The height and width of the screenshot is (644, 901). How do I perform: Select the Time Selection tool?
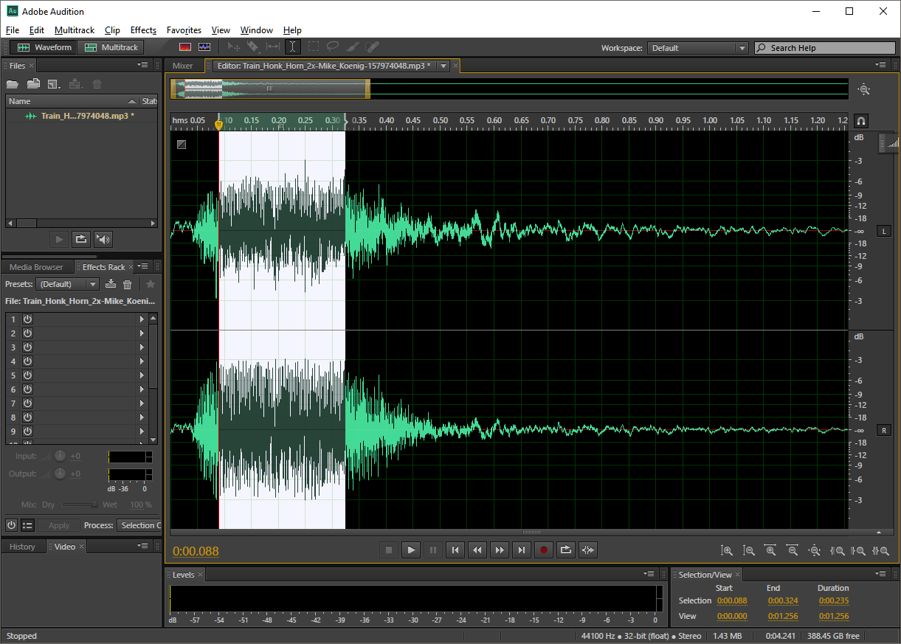tap(293, 46)
